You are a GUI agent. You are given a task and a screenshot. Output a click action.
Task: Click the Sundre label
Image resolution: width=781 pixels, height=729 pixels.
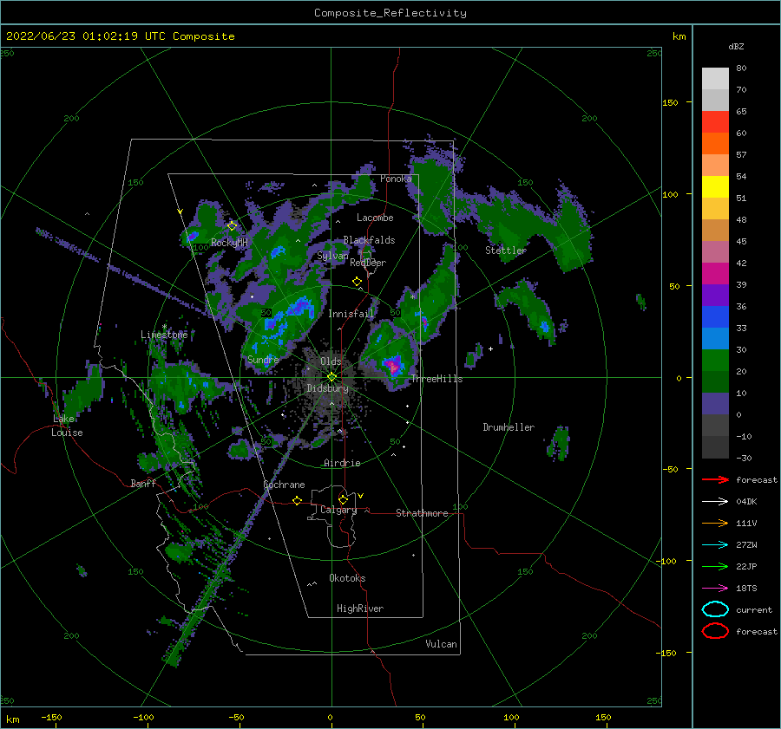point(263,359)
